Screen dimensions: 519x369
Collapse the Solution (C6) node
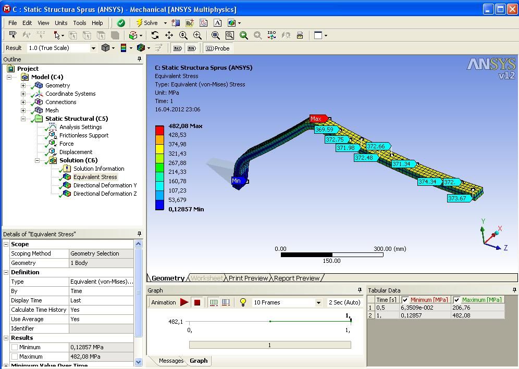click(x=38, y=160)
